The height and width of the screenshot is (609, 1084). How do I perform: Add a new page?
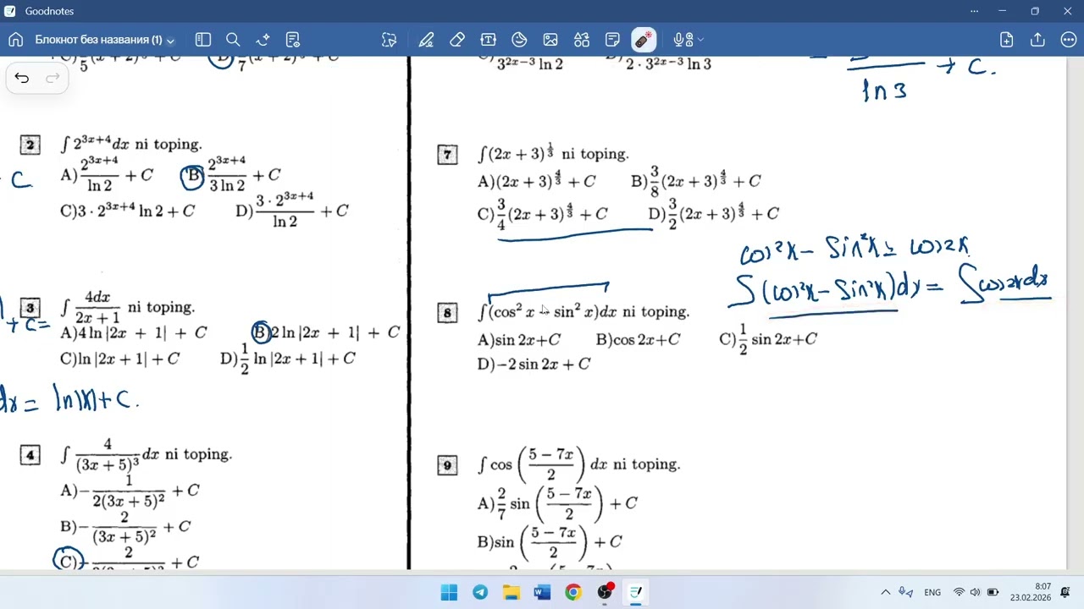point(1006,40)
